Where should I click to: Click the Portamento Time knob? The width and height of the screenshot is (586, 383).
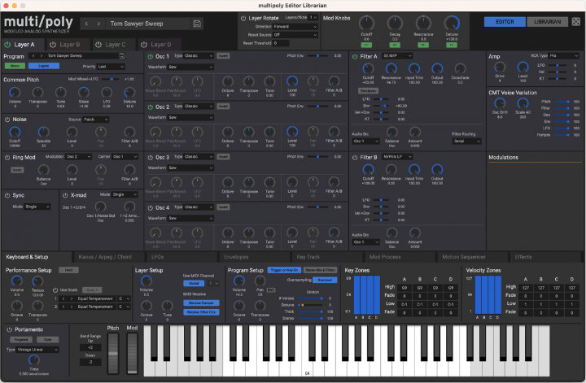tap(33, 360)
